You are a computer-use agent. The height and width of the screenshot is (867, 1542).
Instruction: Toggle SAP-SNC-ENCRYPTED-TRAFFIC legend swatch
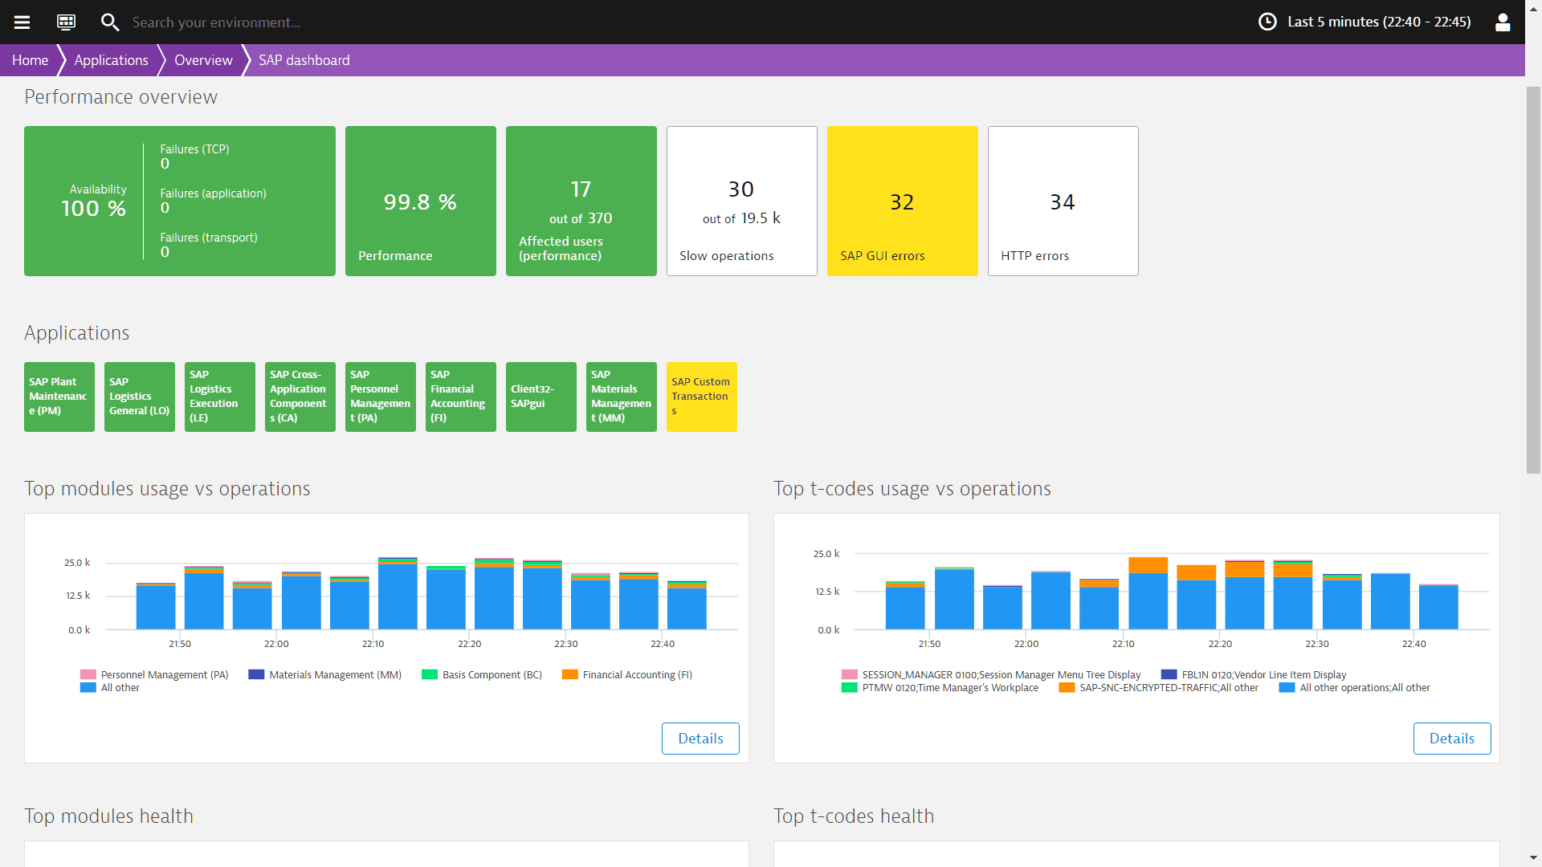tap(1067, 687)
